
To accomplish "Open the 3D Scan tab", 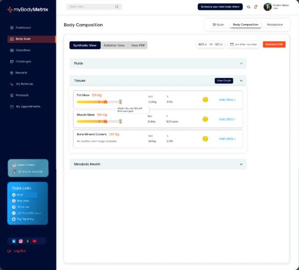I will (x=218, y=25).
